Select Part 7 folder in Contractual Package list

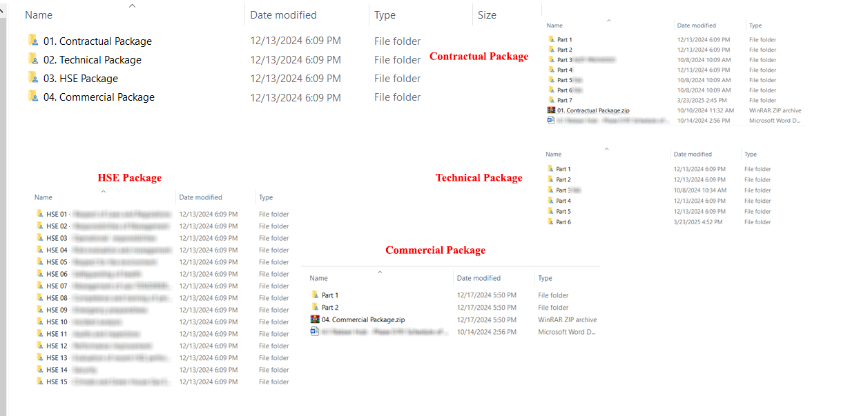coord(564,100)
